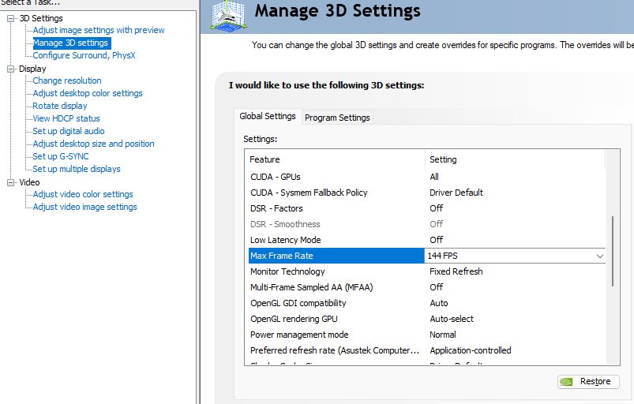Open Change resolution page
Image resolution: width=634 pixels, height=404 pixels.
[x=67, y=80]
